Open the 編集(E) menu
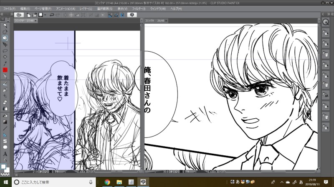This screenshot has width=334, height=187. tap(25, 9)
